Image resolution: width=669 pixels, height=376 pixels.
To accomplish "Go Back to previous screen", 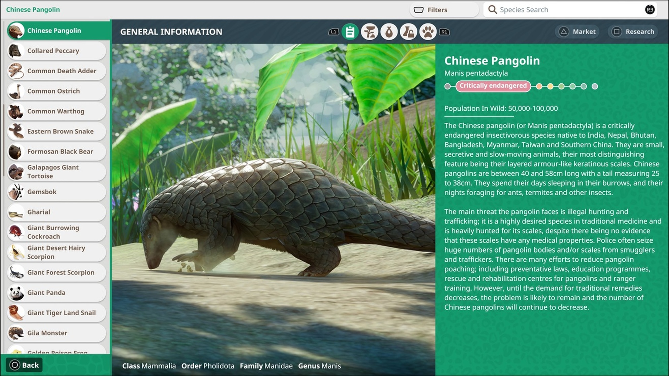I will coord(24,365).
